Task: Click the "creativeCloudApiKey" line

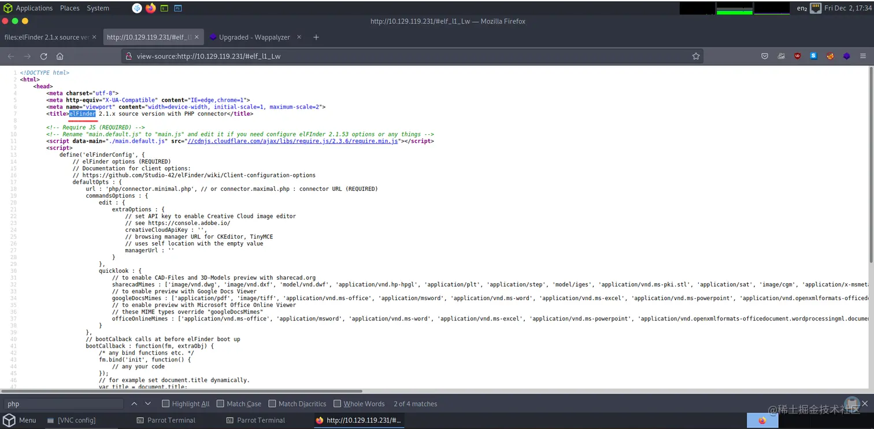Action: [166, 230]
